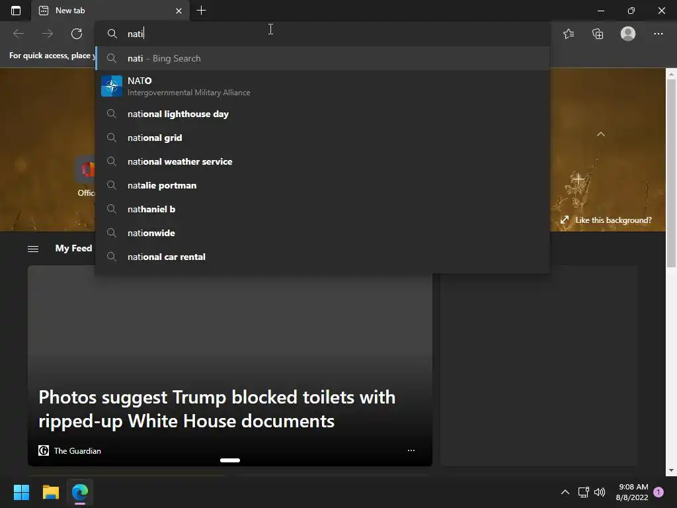Screen dimensions: 677x508
Task: Pick the nationwide suggestion
Action: (322, 233)
